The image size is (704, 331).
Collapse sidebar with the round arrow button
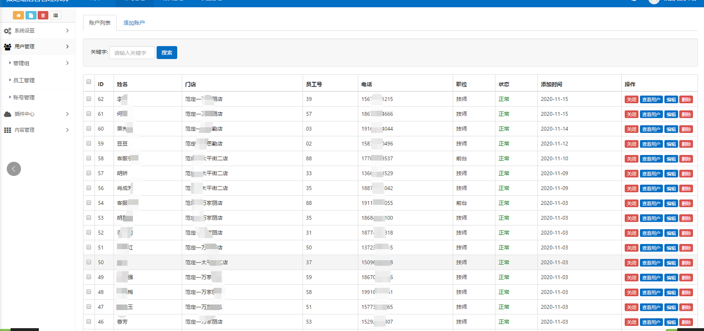click(x=14, y=169)
